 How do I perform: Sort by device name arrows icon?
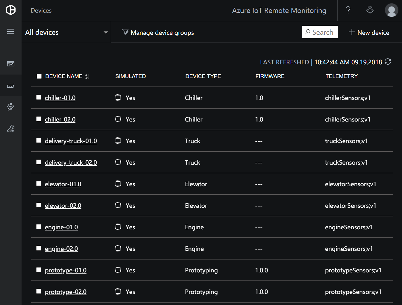tap(87, 76)
